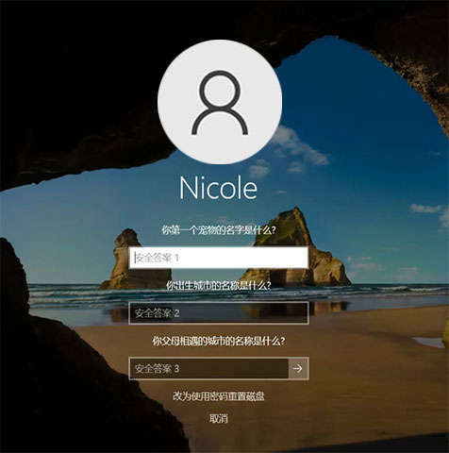The height and width of the screenshot is (453, 449).
Task: Focus the 安全答案 2 answer box
Action: tap(219, 313)
